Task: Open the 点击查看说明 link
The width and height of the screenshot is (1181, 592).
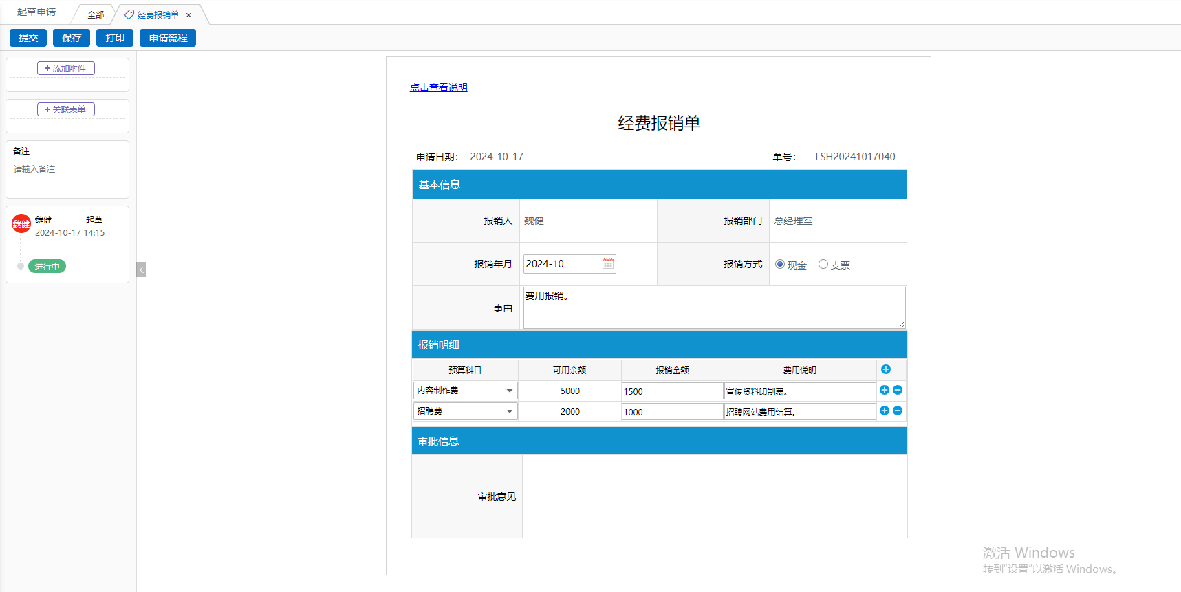Action: click(438, 87)
